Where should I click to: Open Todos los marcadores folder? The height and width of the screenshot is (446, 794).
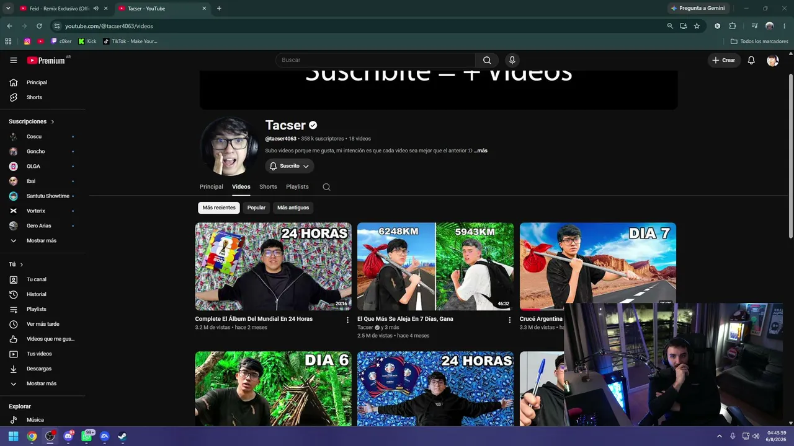point(759,42)
